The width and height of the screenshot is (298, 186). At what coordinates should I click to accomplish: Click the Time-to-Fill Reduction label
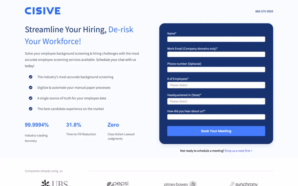[x=81, y=134]
